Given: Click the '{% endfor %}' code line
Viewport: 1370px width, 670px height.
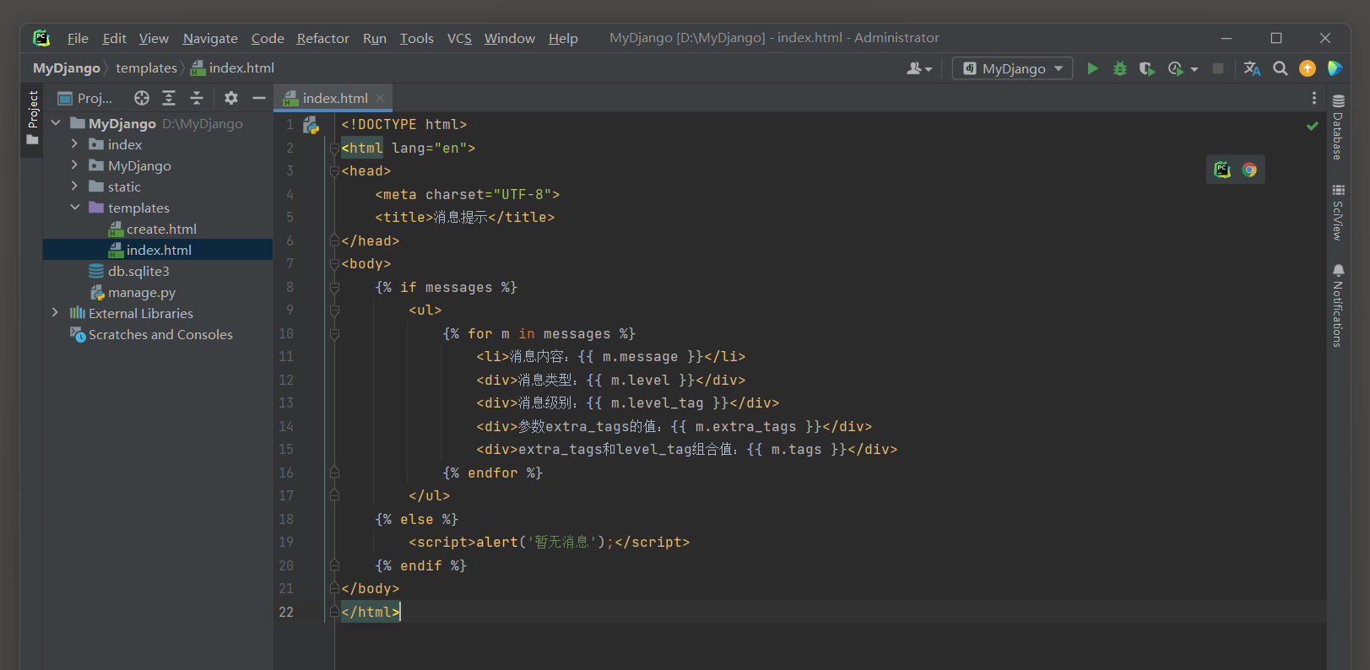Looking at the screenshot, I should click(492, 473).
